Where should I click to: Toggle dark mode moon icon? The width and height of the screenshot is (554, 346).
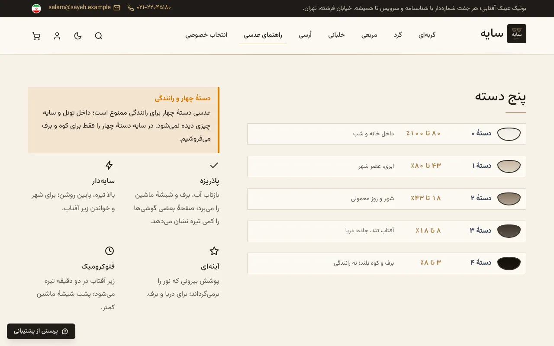click(78, 36)
